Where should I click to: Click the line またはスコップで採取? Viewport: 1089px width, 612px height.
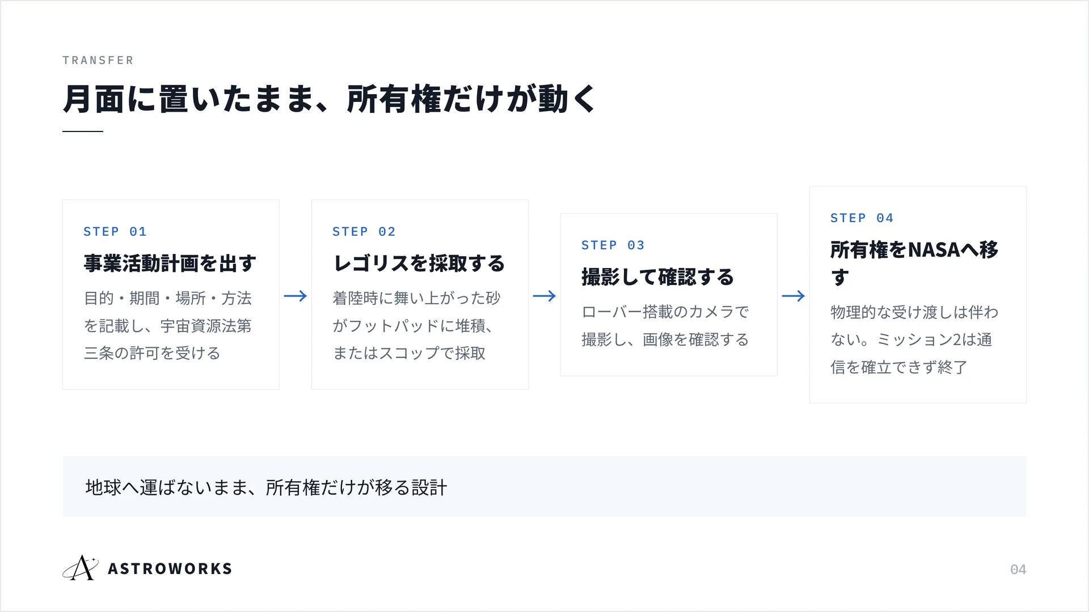pos(410,353)
